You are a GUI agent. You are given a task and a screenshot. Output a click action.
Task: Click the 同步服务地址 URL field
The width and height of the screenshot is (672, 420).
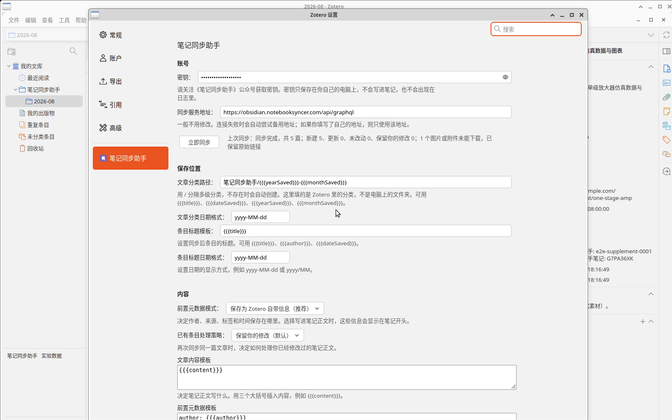(365, 112)
